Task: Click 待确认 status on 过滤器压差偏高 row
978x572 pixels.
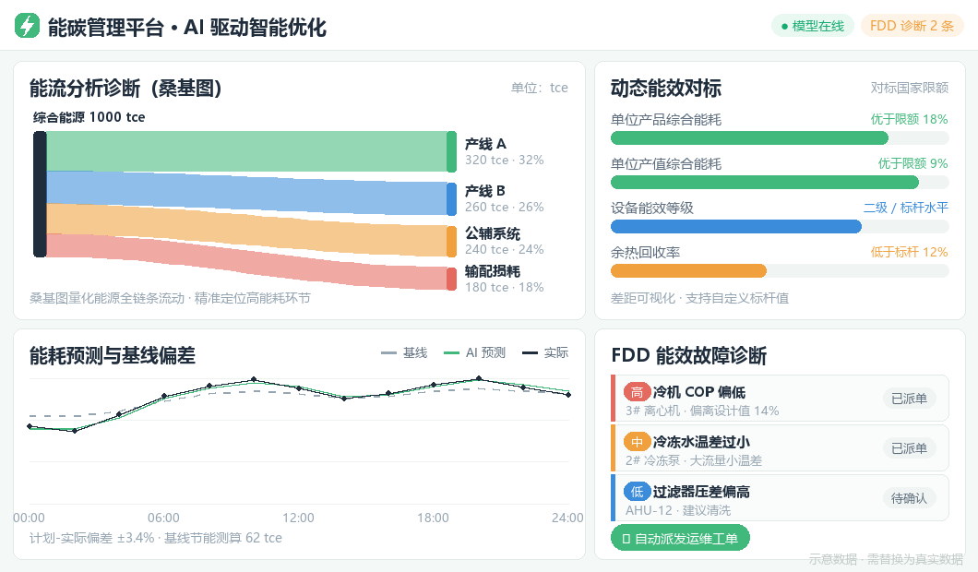Action: click(909, 498)
